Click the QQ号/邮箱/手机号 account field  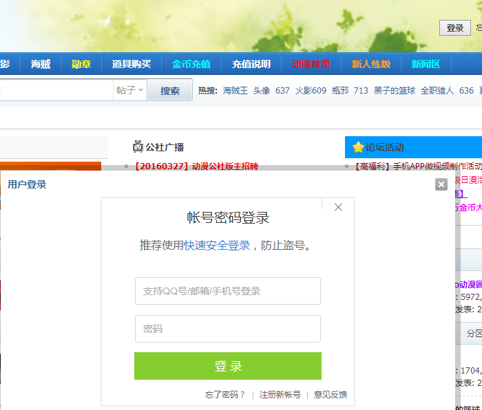[228, 291]
